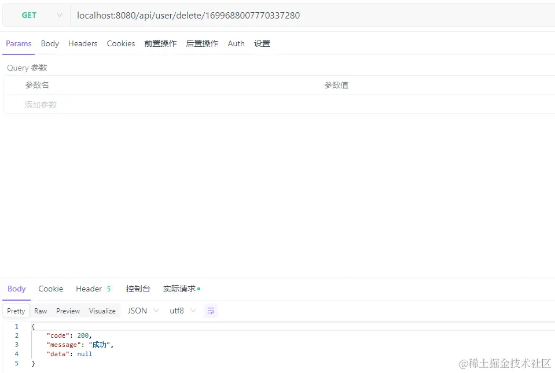Image resolution: width=555 pixels, height=373 pixels.
Task: Open the utf8 encoding dropdown
Action: click(x=183, y=311)
